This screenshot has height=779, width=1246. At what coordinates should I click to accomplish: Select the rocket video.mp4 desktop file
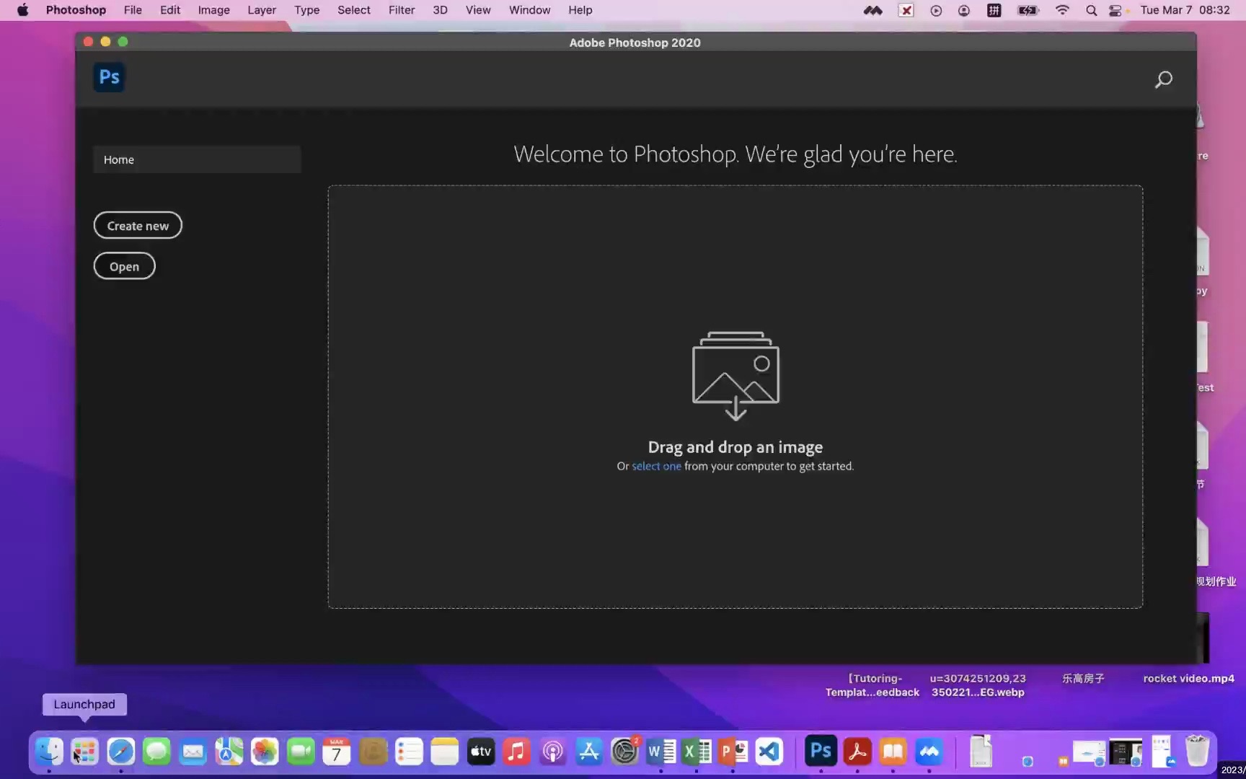(1188, 679)
